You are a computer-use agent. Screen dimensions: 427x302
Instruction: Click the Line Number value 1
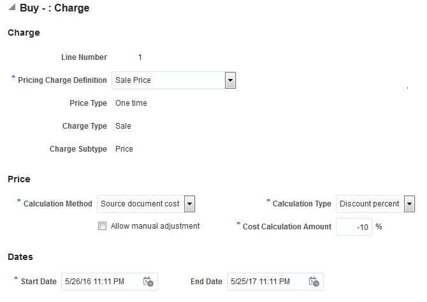[140, 57]
